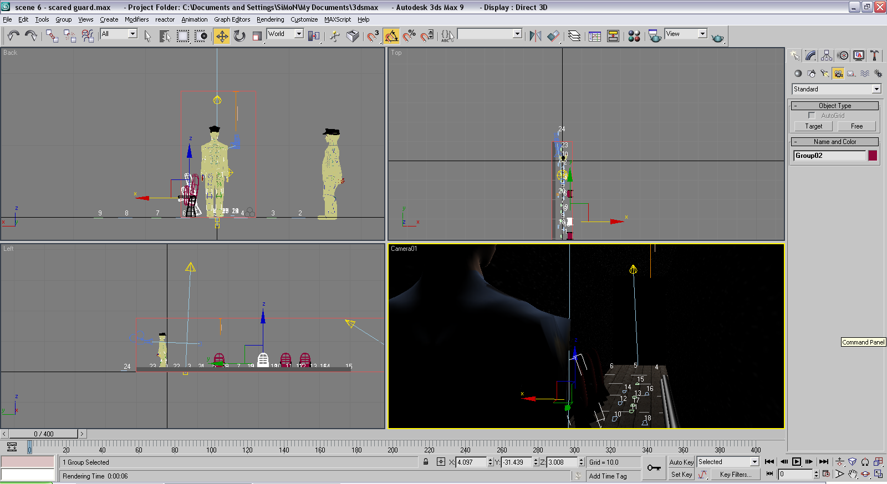Toggle the selection lock padlock
Image resolution: width=887 pixels, height=484 pixels.
(x=426, y=462)
